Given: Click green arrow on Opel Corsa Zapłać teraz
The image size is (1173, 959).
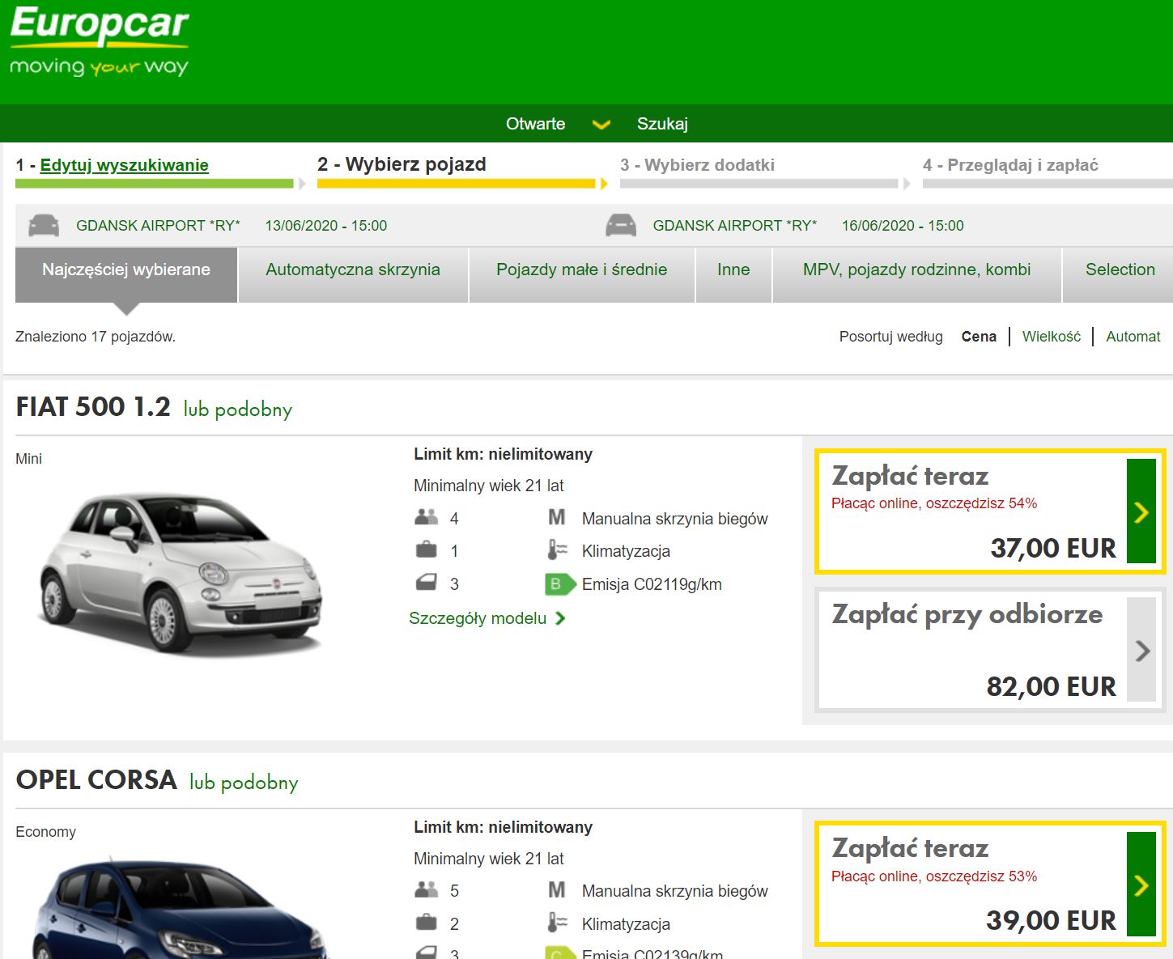Looking at the screenshot, I should 1141,885.
